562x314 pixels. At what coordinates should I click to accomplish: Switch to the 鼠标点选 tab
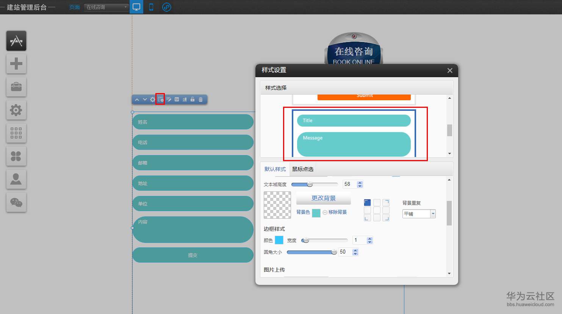303,169
